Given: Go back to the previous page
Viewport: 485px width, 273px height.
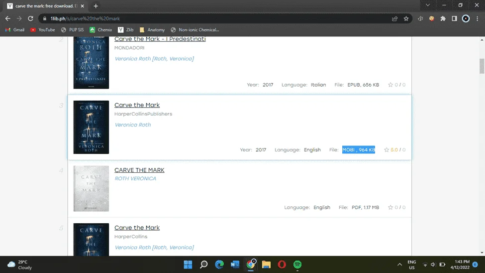Looking at the screenshot, I should point(8,18).
